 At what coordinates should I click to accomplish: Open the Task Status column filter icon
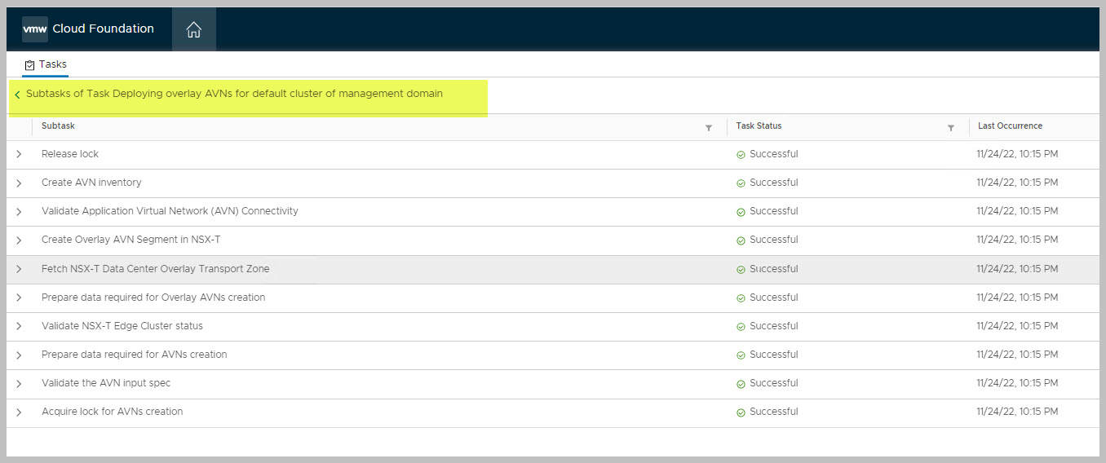click(951, 128)
